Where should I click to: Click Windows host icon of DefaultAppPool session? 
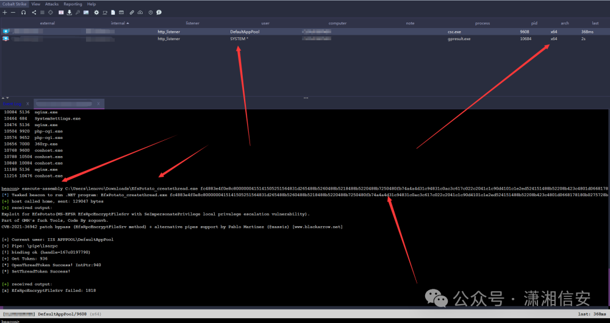[x=5, y=32]
